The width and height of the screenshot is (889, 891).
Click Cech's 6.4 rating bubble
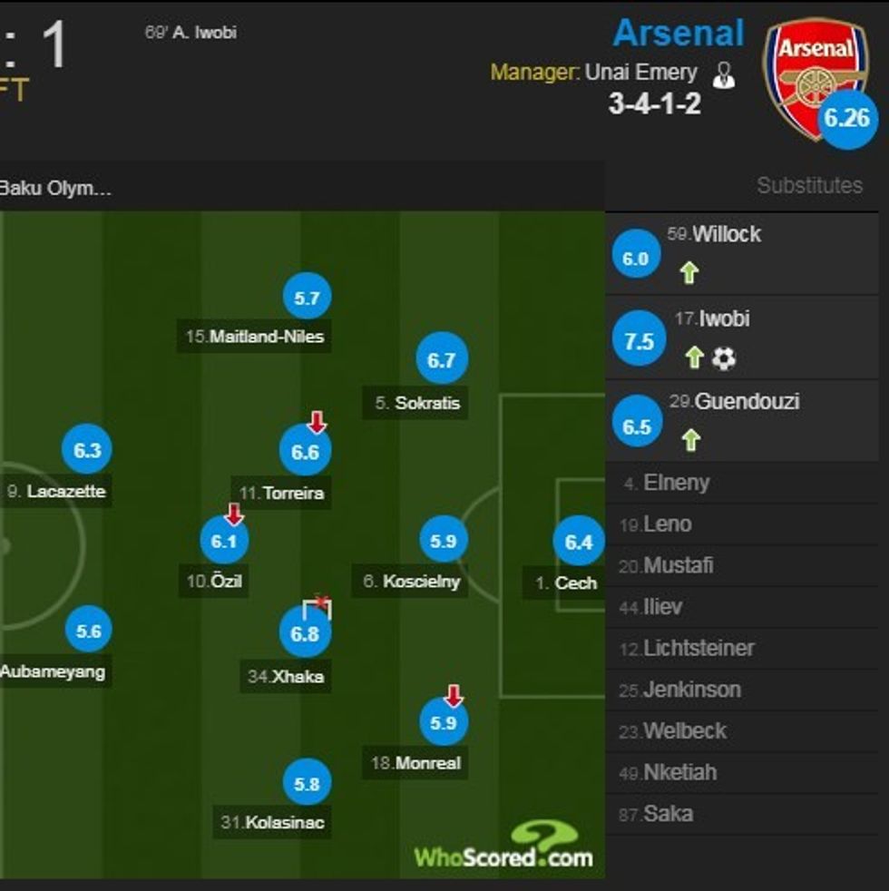(x=578, y=543)
